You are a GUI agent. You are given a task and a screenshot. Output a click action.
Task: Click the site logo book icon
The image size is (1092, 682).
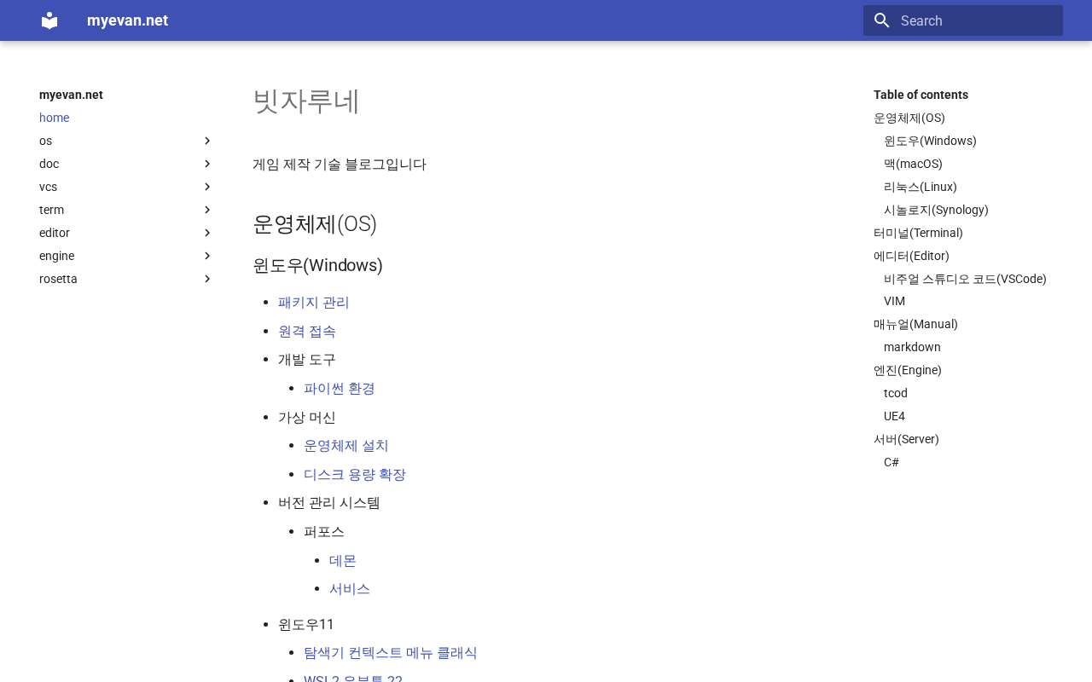49,20
